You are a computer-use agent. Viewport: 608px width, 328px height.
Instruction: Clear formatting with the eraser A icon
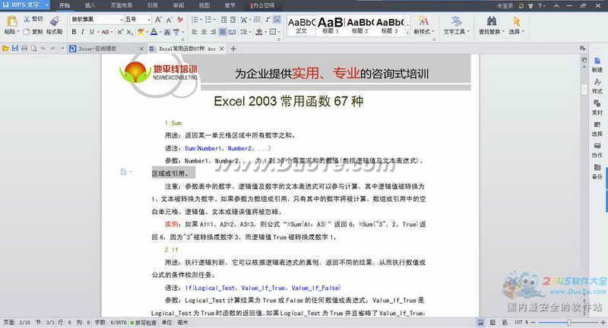click(x=180, y=20)
